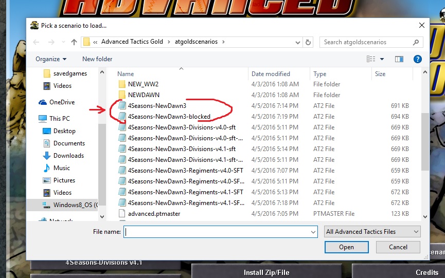Close the Pick a scenario dialog
Screen dimensions: 445x278
pos(422,25)
